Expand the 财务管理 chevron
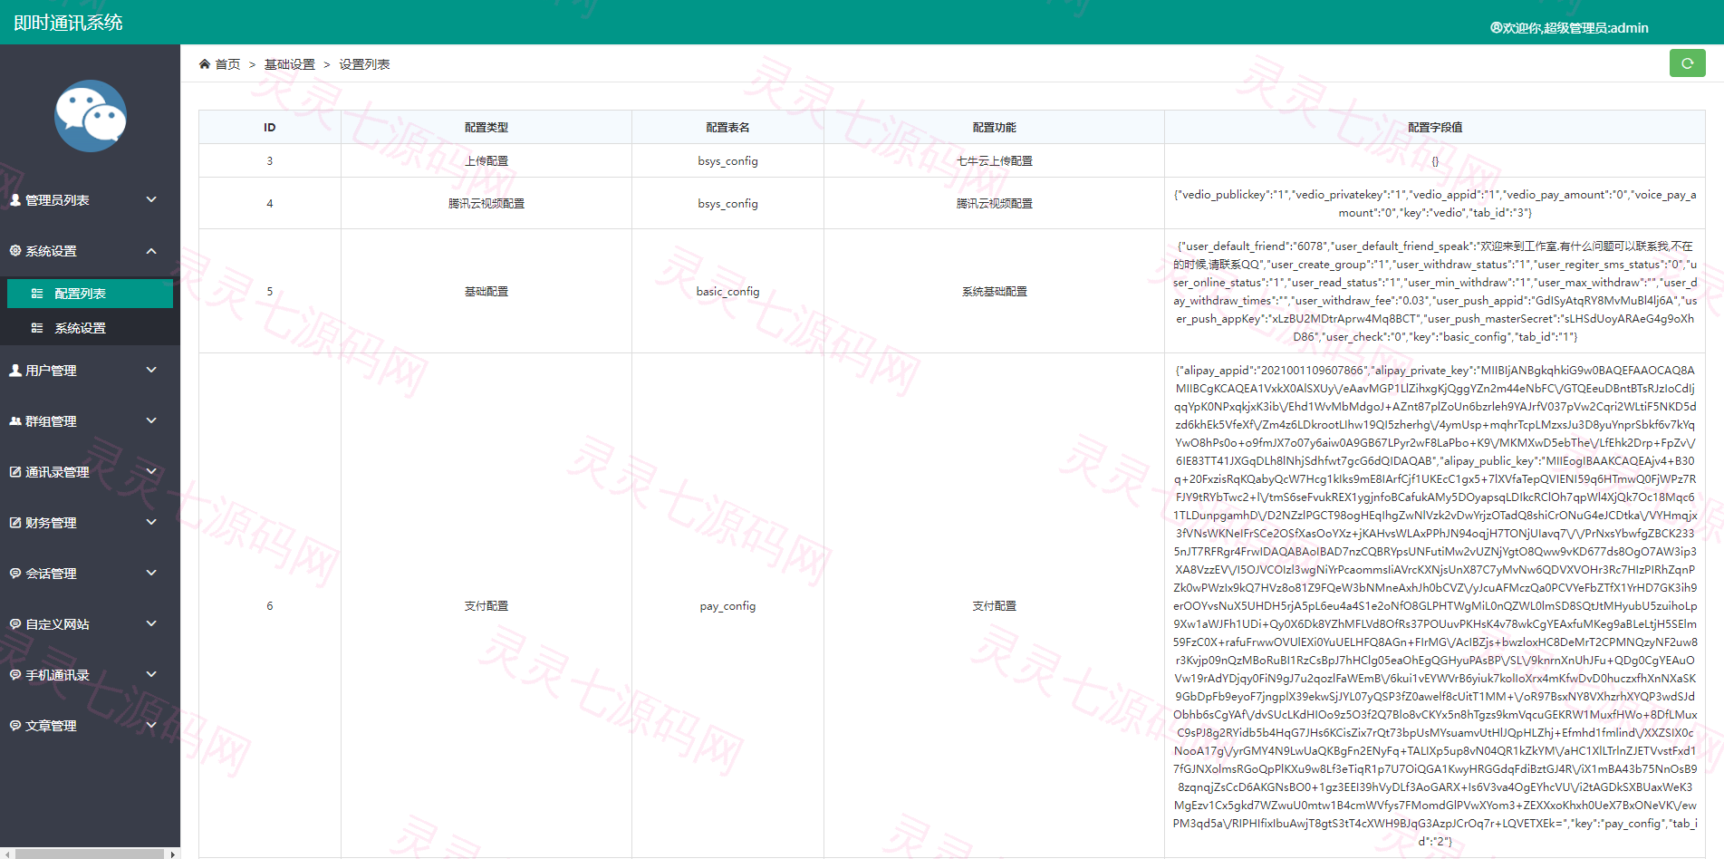 (151, 522)
